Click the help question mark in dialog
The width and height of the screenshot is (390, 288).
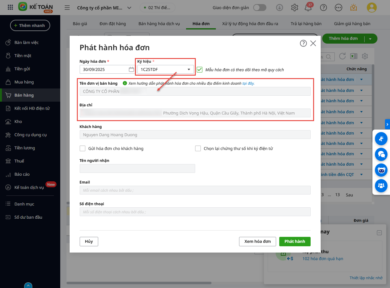(303, 43)
